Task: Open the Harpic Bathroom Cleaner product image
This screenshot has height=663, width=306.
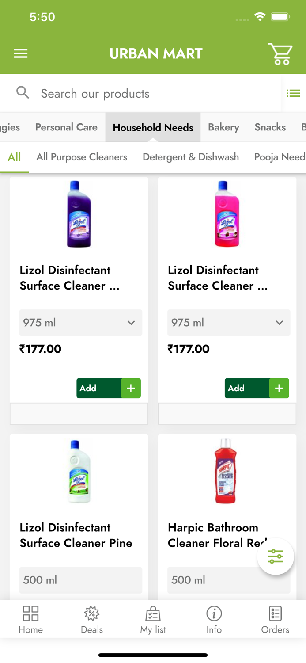Action: coord(226,472)
